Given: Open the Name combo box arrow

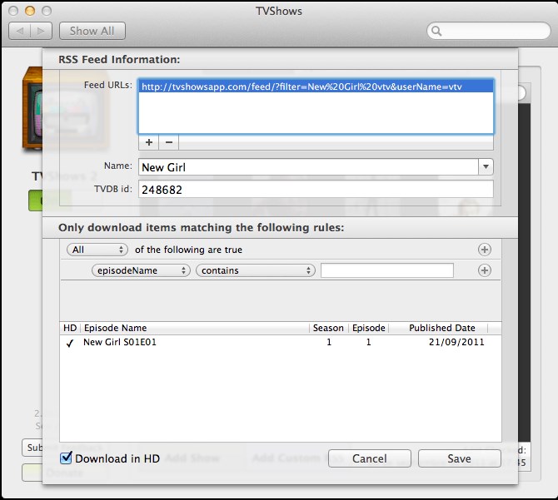Looking at the screenshot, I should pos(486,166).
